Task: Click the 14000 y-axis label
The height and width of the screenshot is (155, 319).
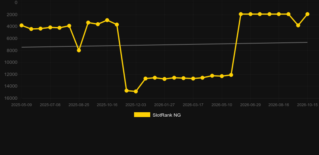Action: [x=11, y=86]
